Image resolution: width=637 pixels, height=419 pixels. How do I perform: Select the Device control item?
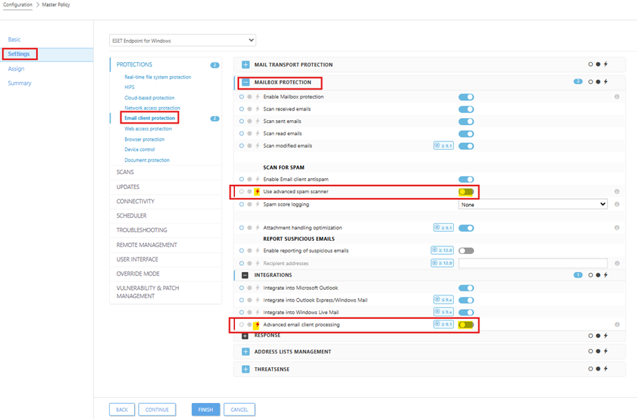[140, 149]
